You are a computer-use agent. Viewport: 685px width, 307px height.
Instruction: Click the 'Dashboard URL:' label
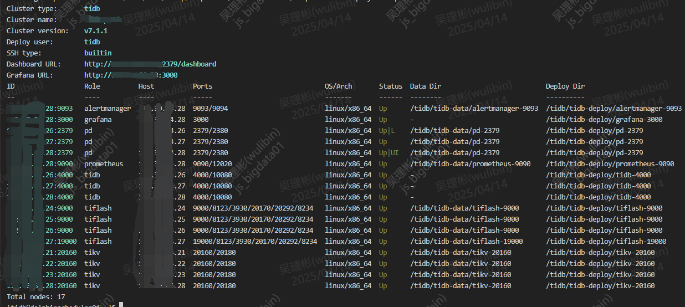click(34, 64)
